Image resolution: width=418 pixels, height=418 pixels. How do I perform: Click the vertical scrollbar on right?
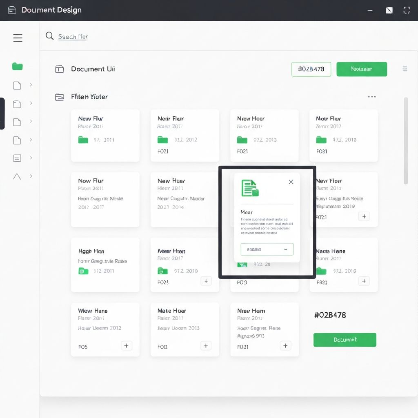pos(405,140)
